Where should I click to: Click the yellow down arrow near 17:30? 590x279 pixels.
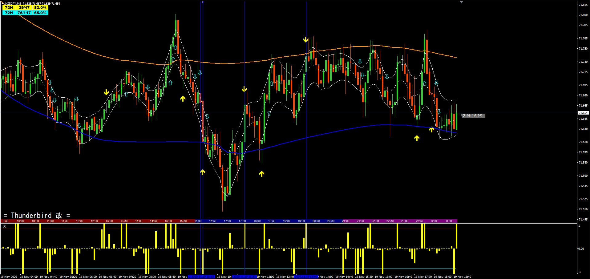244,89
